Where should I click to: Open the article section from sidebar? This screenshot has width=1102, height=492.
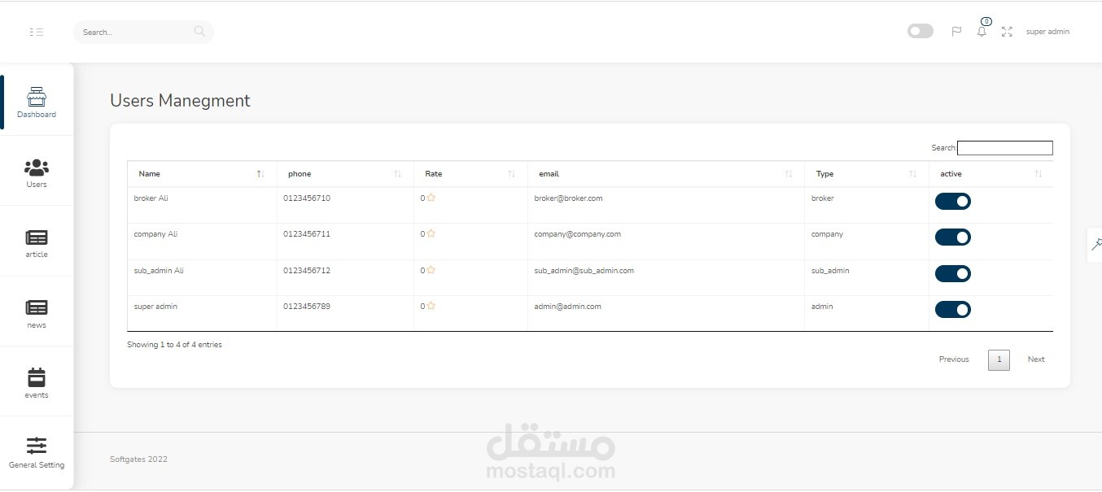coord(36,242)
